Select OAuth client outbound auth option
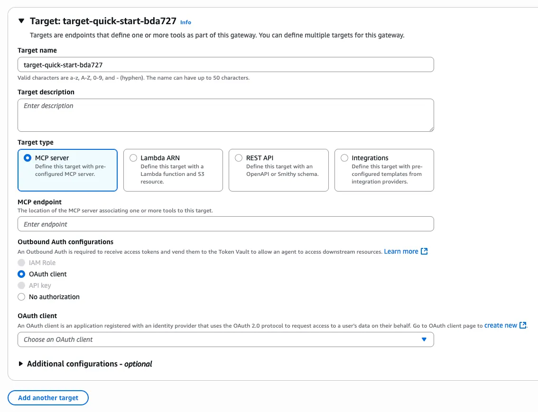The image size is (538, 412). coord(21,274)
